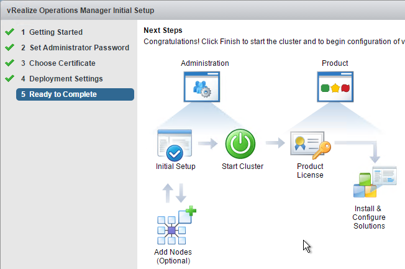The width and height of the screenshot is (405, 269).
Task: Click the Add Nodes network icon
Action: coord(176,226)
